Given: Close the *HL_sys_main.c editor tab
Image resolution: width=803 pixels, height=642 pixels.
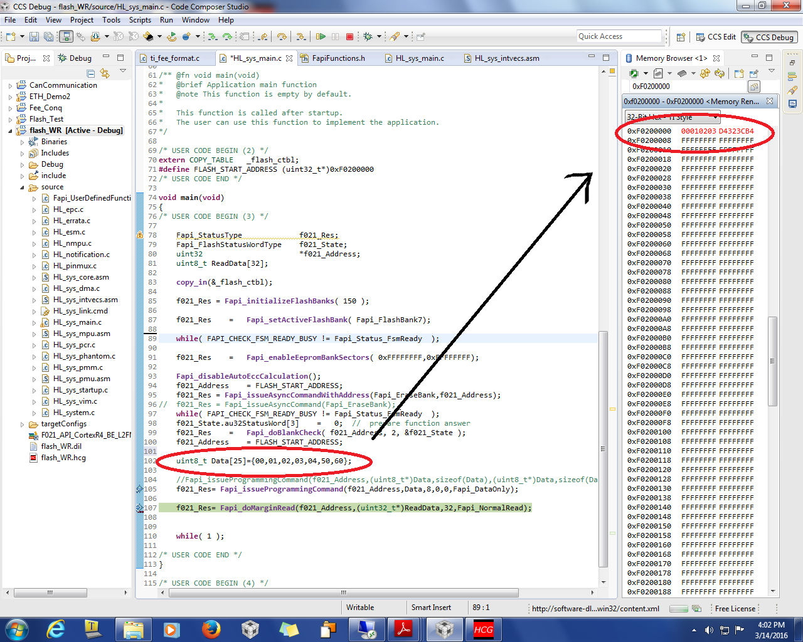Looking at the screenshot, I should (289, 58).
